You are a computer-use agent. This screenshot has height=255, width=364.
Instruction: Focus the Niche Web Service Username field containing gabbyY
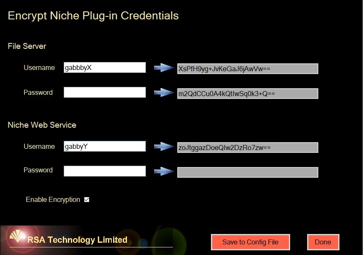coord(105,146)
